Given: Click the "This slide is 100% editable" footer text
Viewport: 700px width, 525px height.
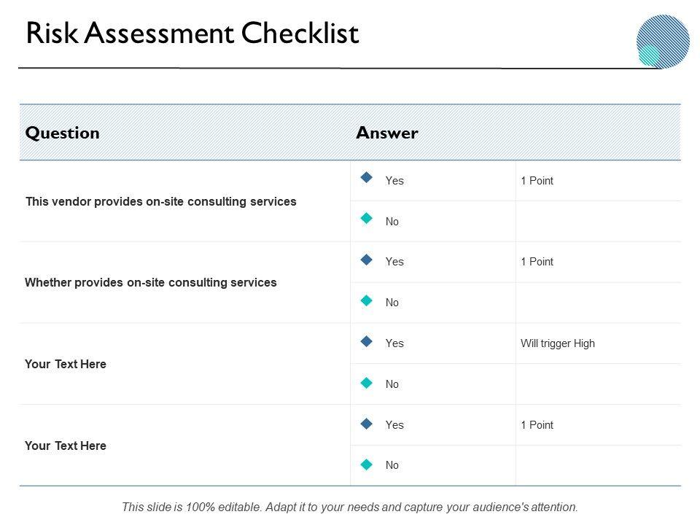Looking at the screenshot, I should (350, 507).
